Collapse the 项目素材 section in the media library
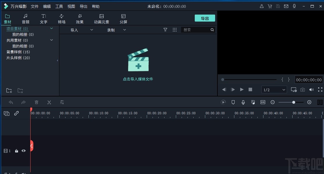324x174 pixels. pyautogui.click(x=52, y=29)
